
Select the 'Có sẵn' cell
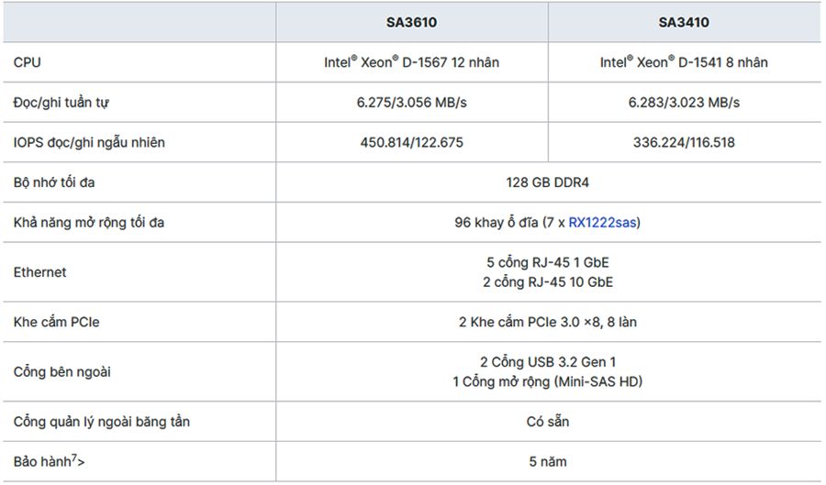click(547, 422)
